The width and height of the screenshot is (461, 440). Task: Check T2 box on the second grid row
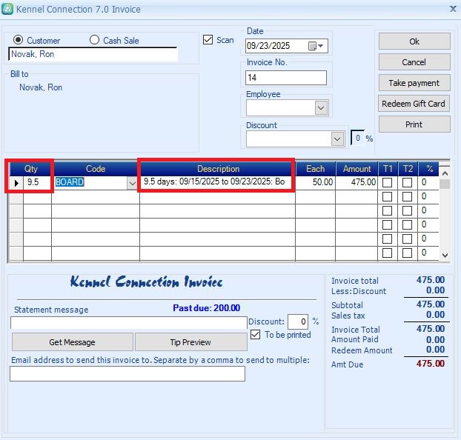407,196
